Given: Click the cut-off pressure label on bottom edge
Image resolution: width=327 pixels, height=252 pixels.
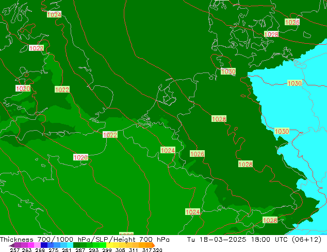Looking at the screenshot, I should 126,234.
